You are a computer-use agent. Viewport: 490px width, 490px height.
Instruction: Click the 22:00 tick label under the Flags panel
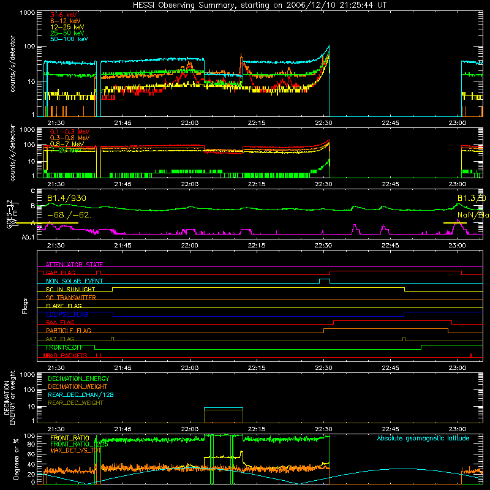(x=189, y=368)
